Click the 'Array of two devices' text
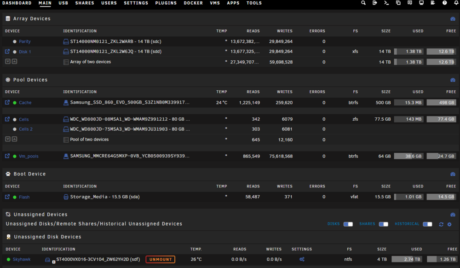 [x=90, y=62]
